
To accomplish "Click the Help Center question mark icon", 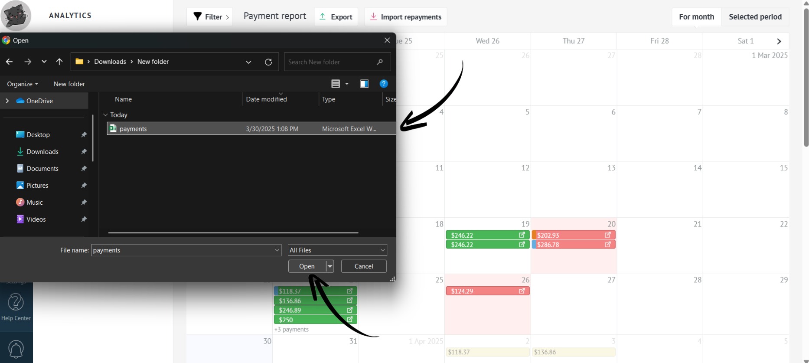I will pos(16,302).
